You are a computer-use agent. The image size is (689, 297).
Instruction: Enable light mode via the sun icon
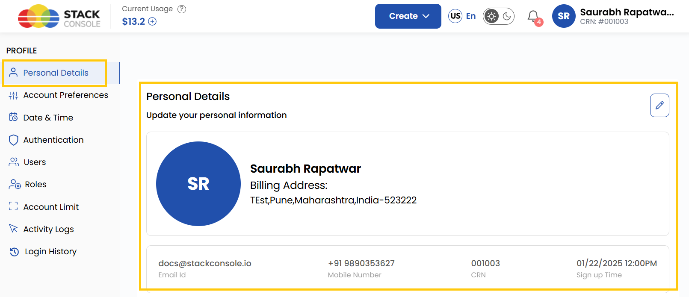point(491,16)
